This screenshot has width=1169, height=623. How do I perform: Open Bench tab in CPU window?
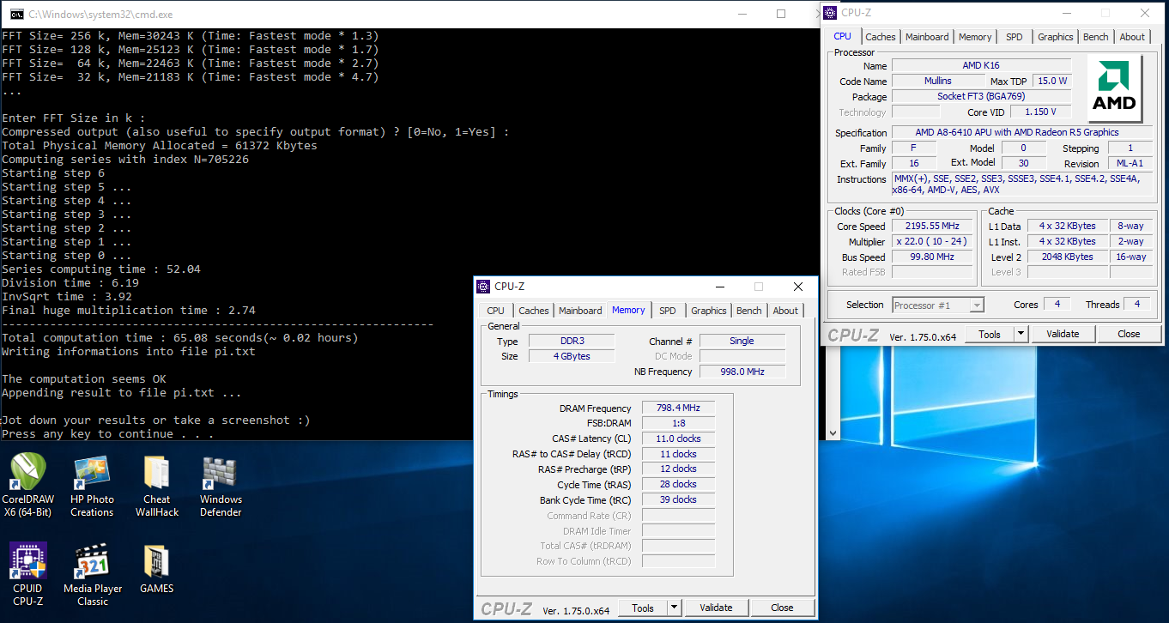1095,37
